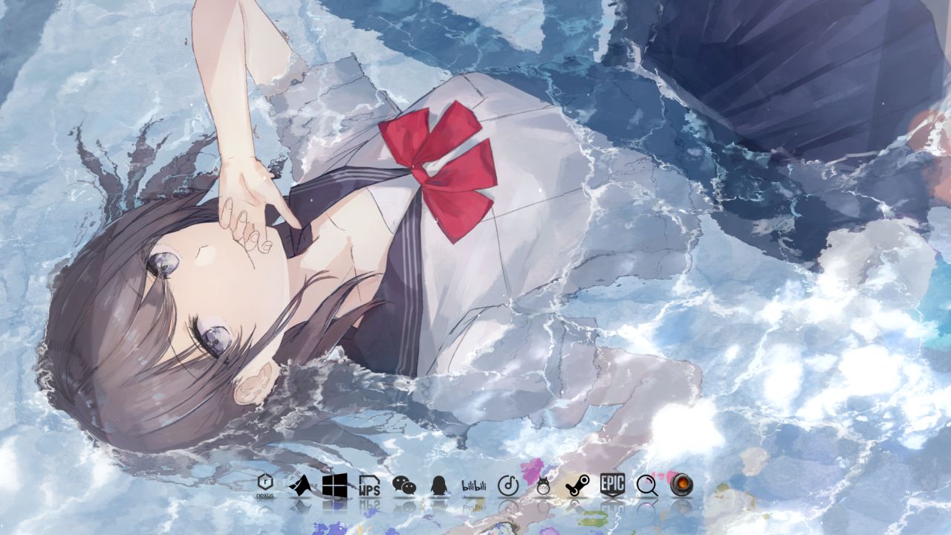Open Epic Games launcher icon
951x535 pixels.
(x=612, y=485)
